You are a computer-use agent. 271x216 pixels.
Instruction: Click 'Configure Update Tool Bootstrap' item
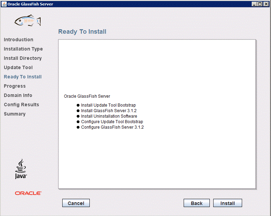click(x=110, y=122)
